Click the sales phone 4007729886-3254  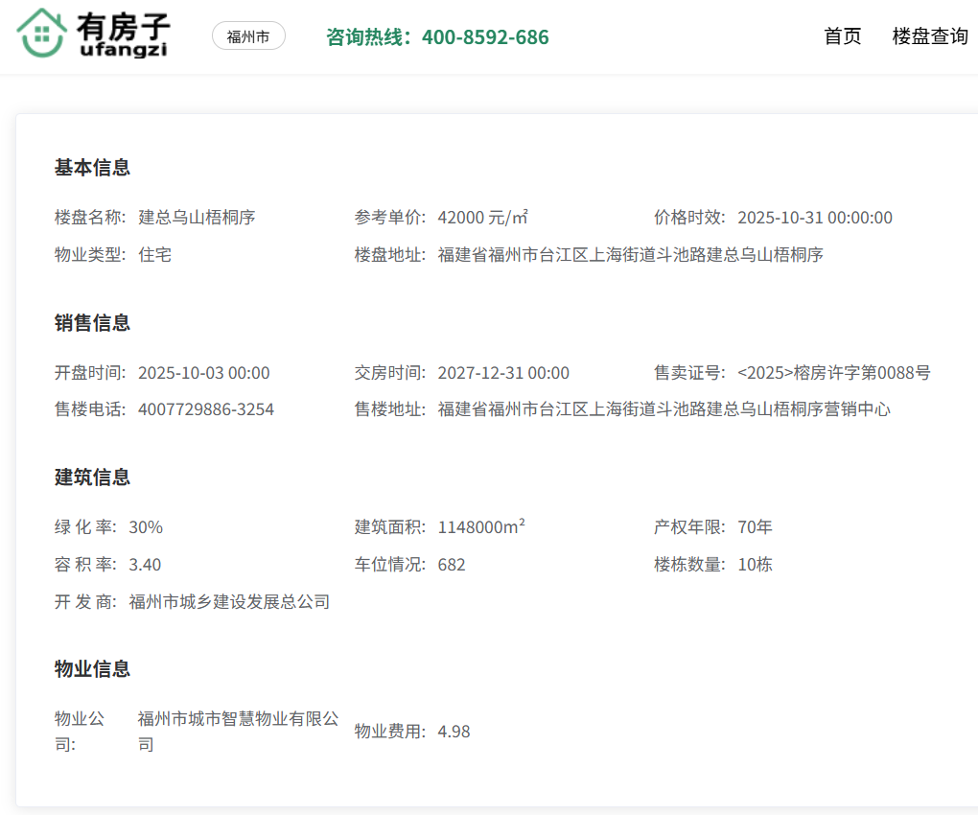pyautogui.click(x=206, y=409)
